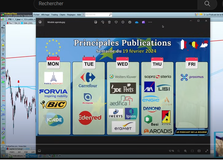
Task: Click the Indicateurs button
Action: pyautogui.click(x=16, y=156)
